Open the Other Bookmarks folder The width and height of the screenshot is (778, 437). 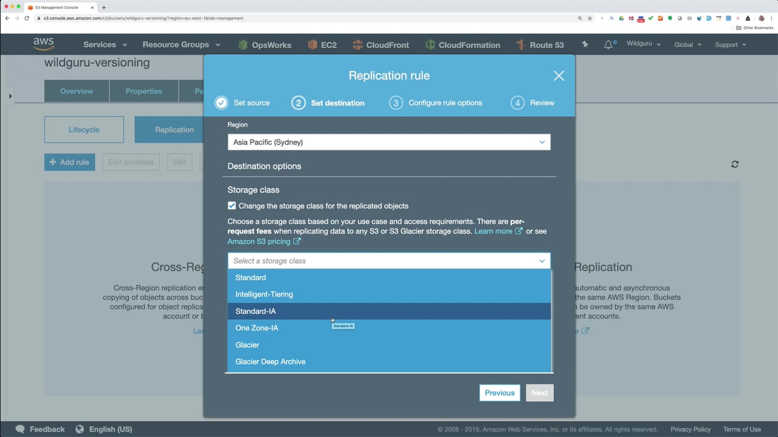point(755,28)
